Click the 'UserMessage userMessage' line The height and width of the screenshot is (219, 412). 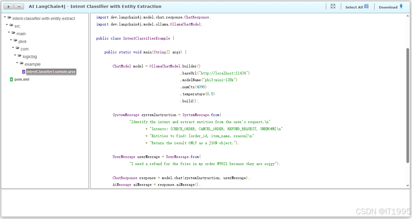pos(157,157)
